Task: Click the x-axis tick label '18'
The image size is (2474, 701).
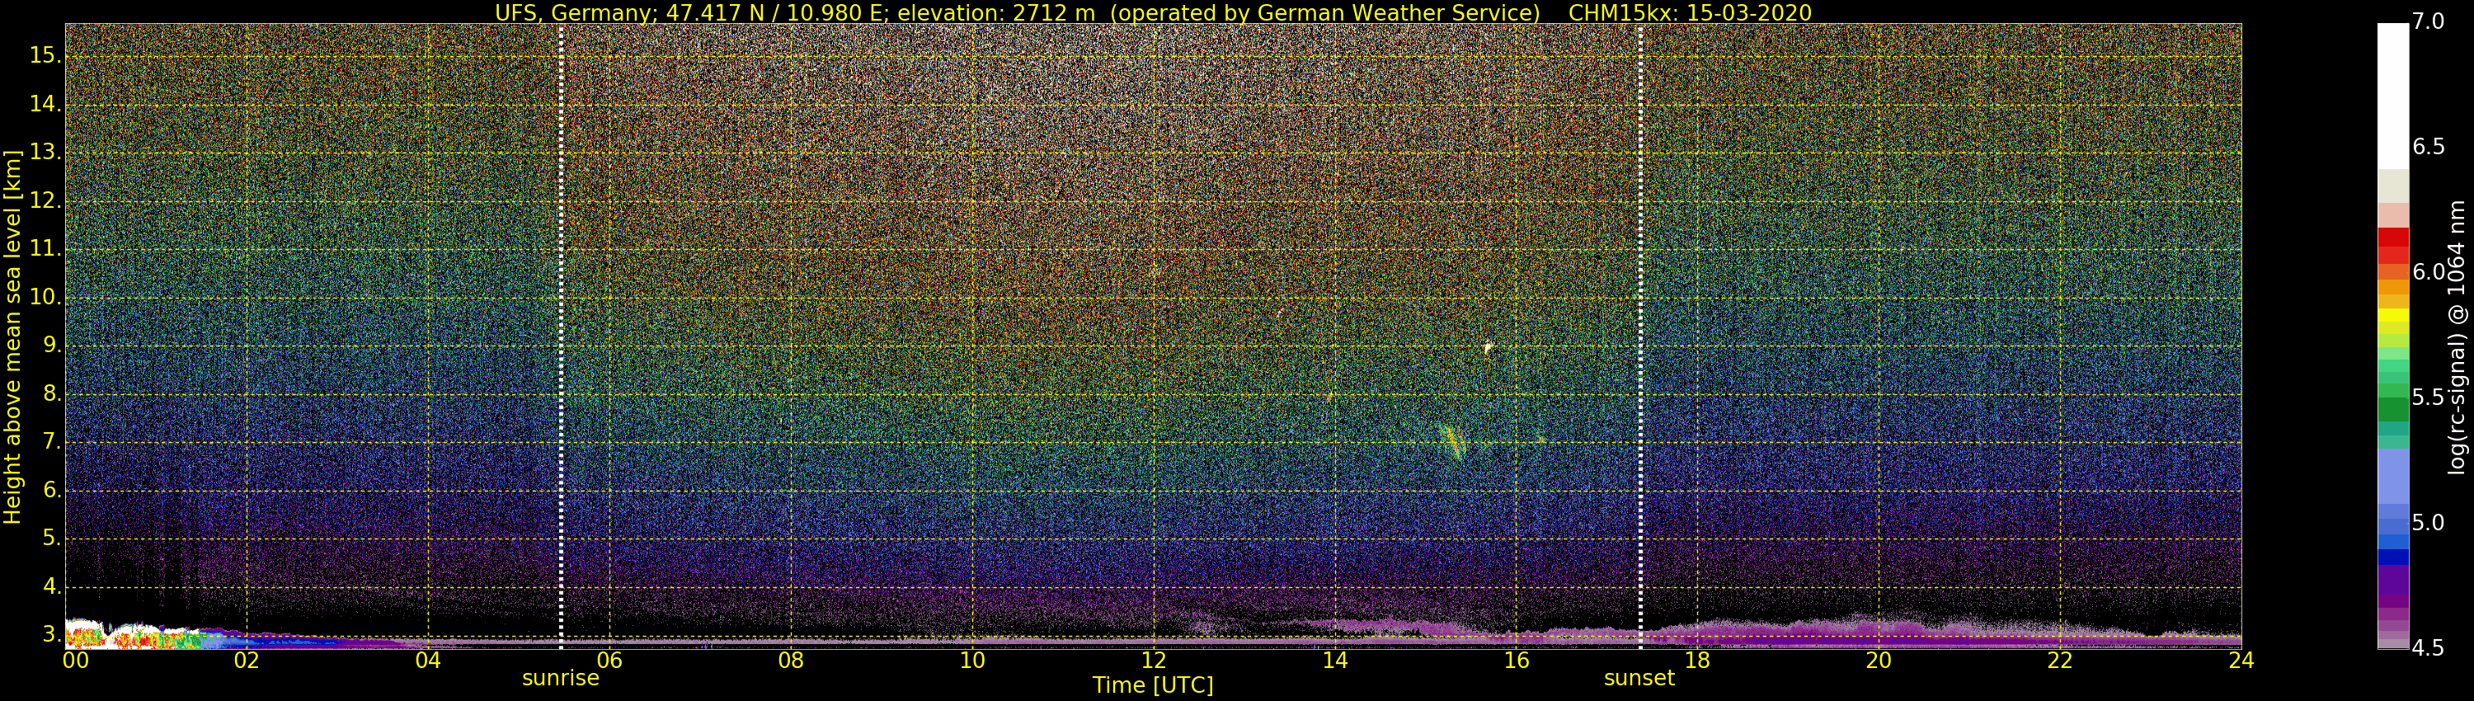Action: (x=1697, y=661)
